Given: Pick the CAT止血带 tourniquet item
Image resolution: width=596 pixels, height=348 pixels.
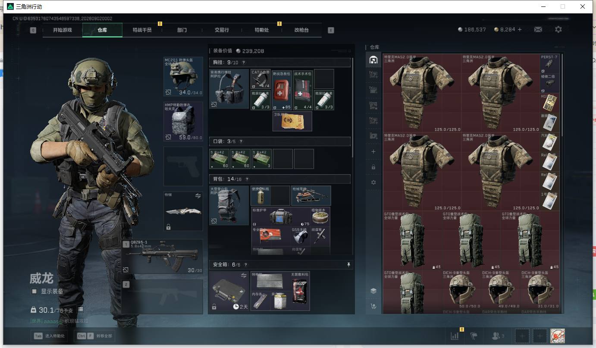Looking at the screenshot, I should click(261, 79).
